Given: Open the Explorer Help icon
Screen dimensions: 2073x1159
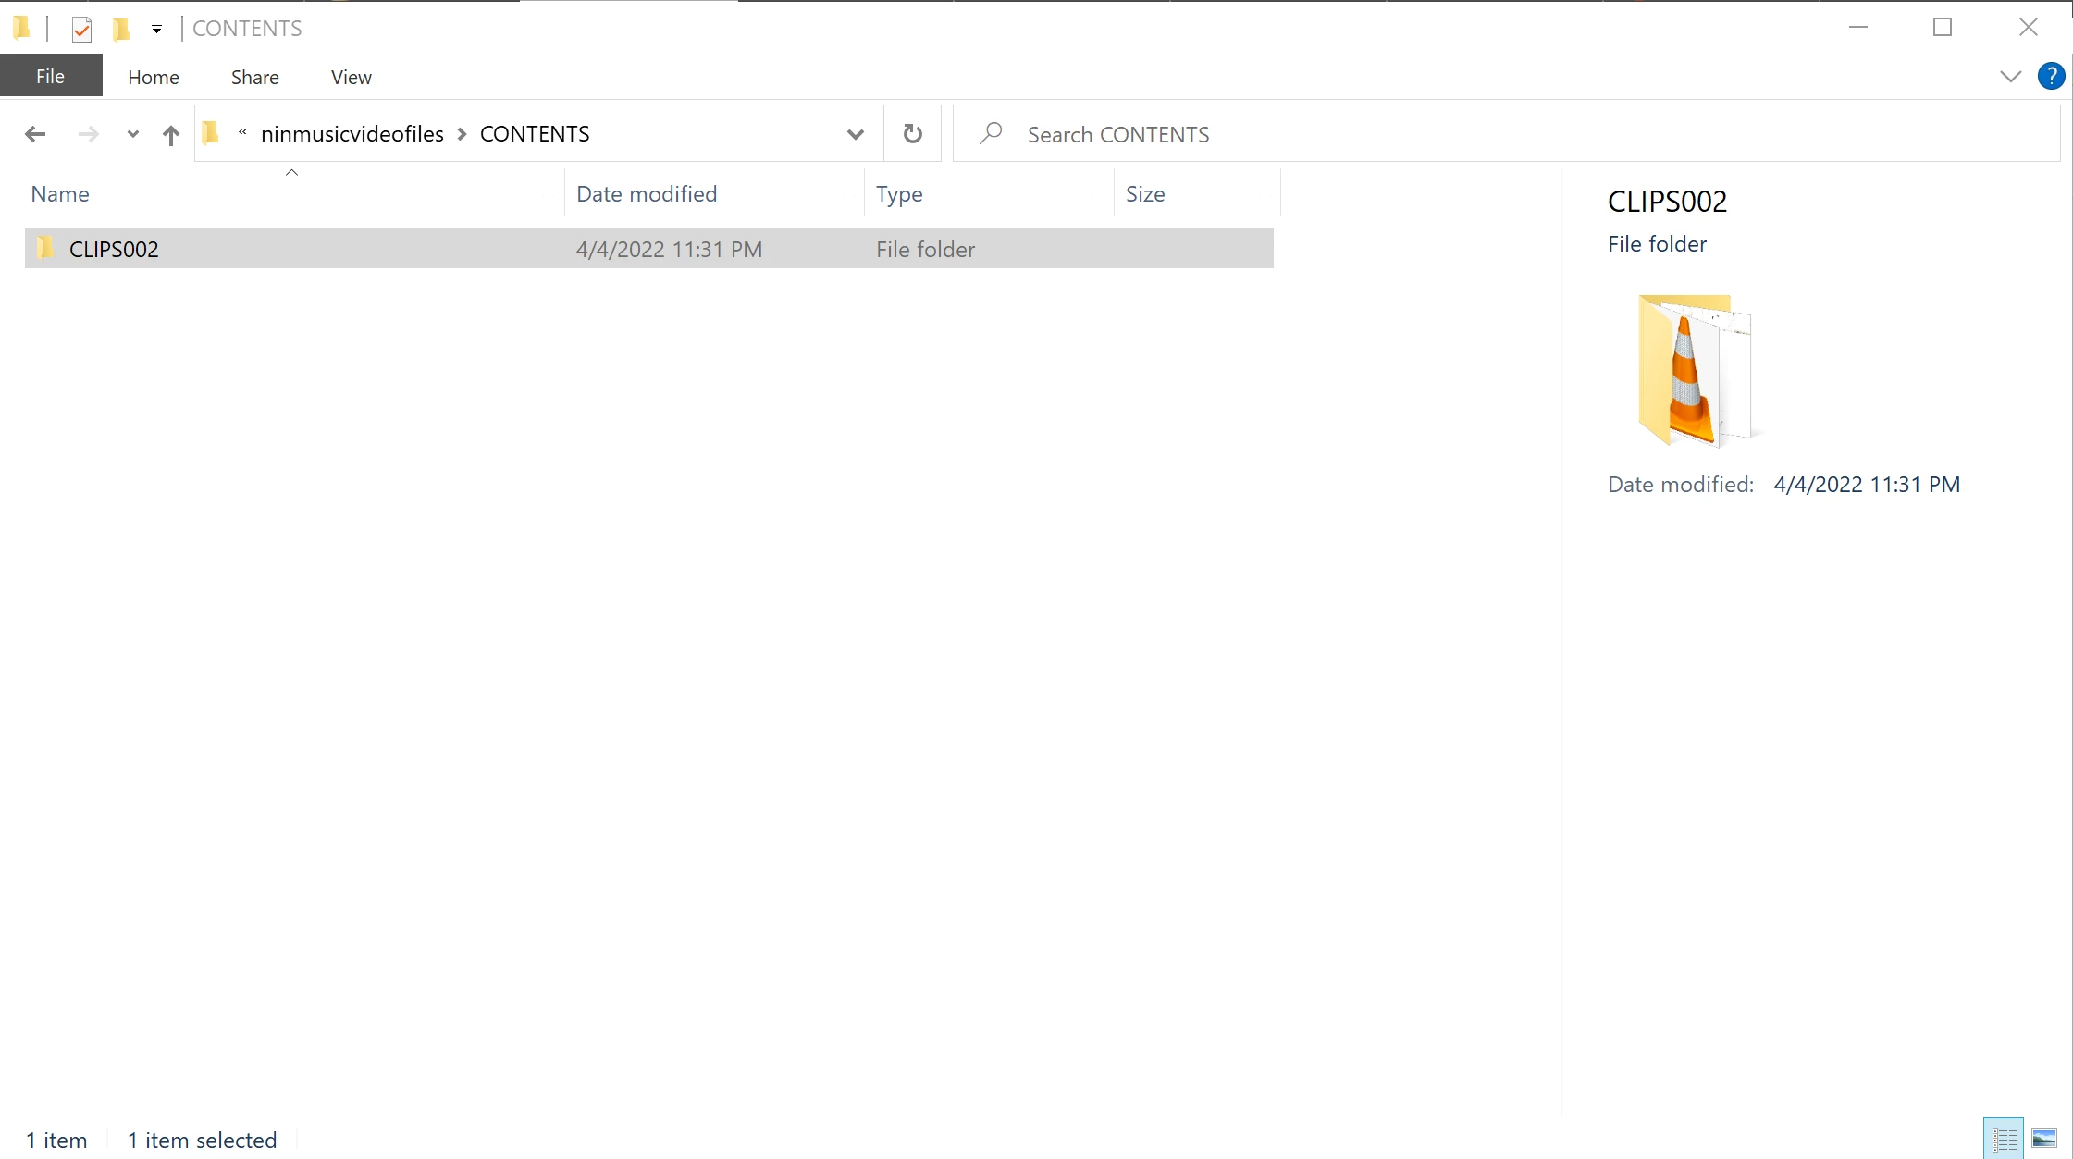Looking at the screenshot, I should (2050, 76).
